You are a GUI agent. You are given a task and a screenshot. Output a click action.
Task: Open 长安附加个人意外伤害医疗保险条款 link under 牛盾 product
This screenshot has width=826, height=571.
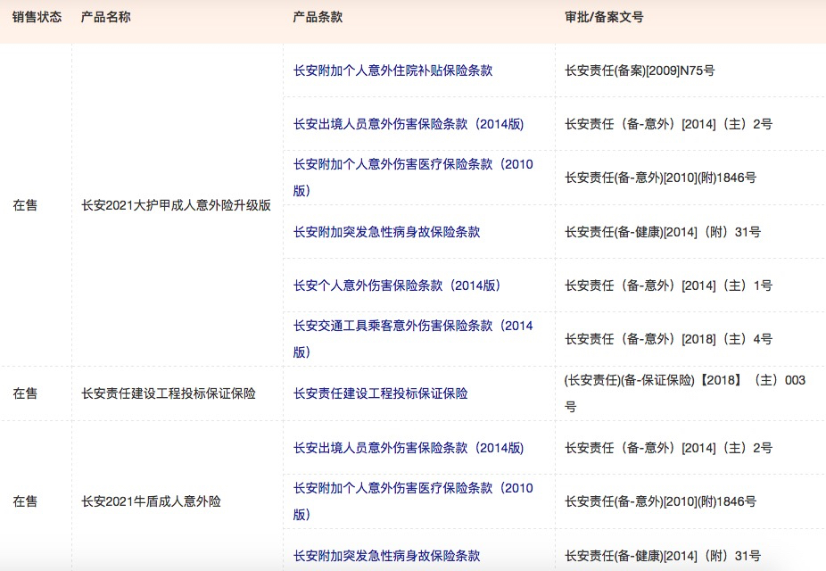[413, 501]
